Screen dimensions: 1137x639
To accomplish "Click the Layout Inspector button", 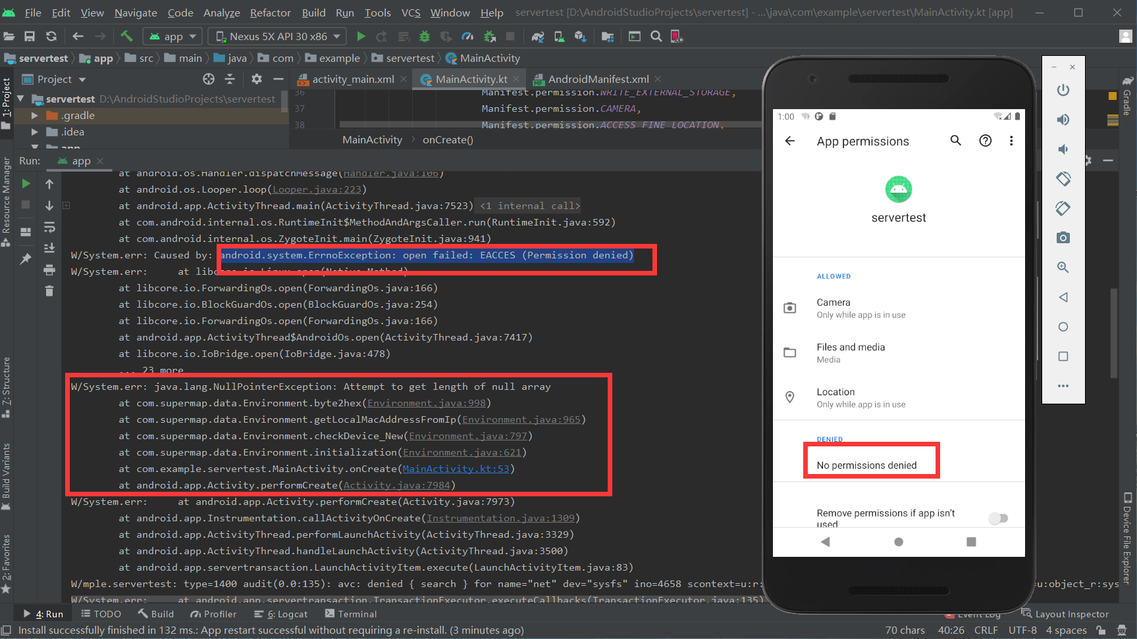I will 1065,614.
